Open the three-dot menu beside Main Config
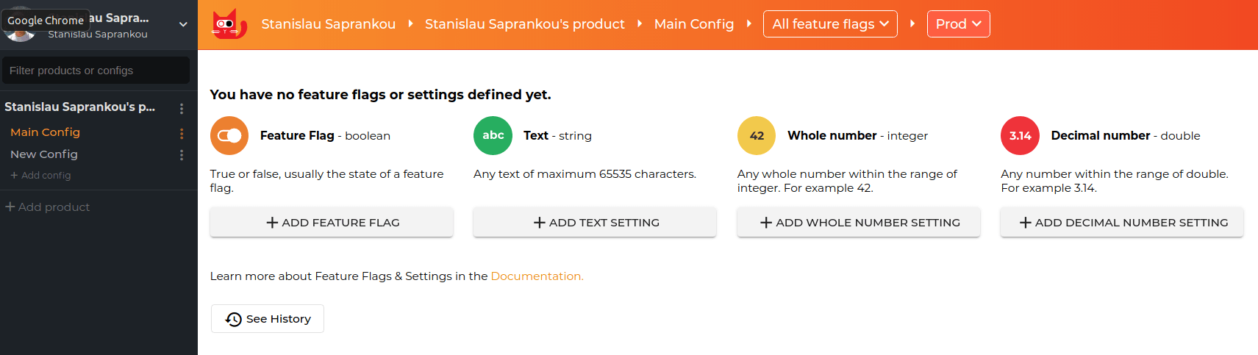Viewport: 1258px width, 355px height. pyautogui.click(x=182, y=133)
